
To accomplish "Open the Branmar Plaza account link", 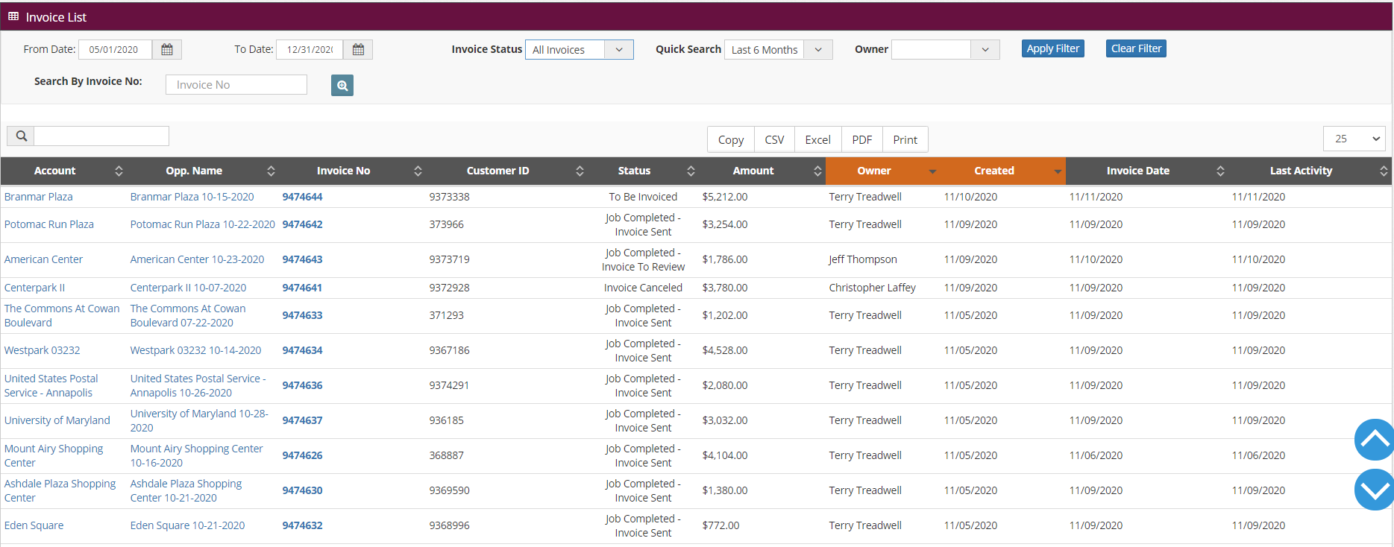I will pyautogui.click(x=39, y=197).
